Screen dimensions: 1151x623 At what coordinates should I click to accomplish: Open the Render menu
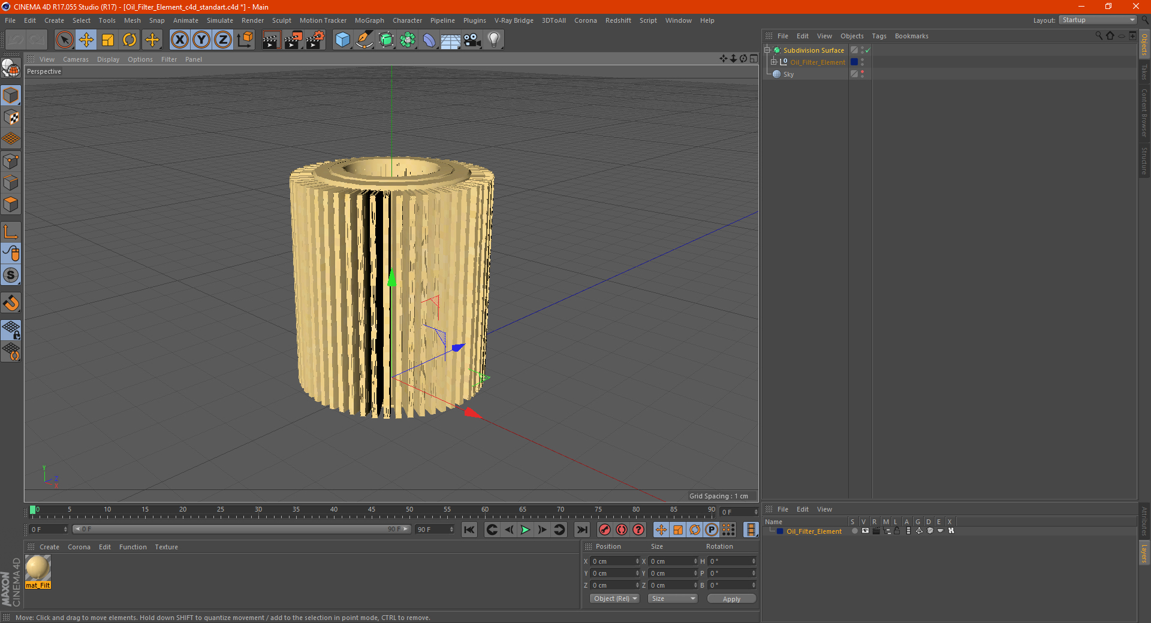click(252, 20)
